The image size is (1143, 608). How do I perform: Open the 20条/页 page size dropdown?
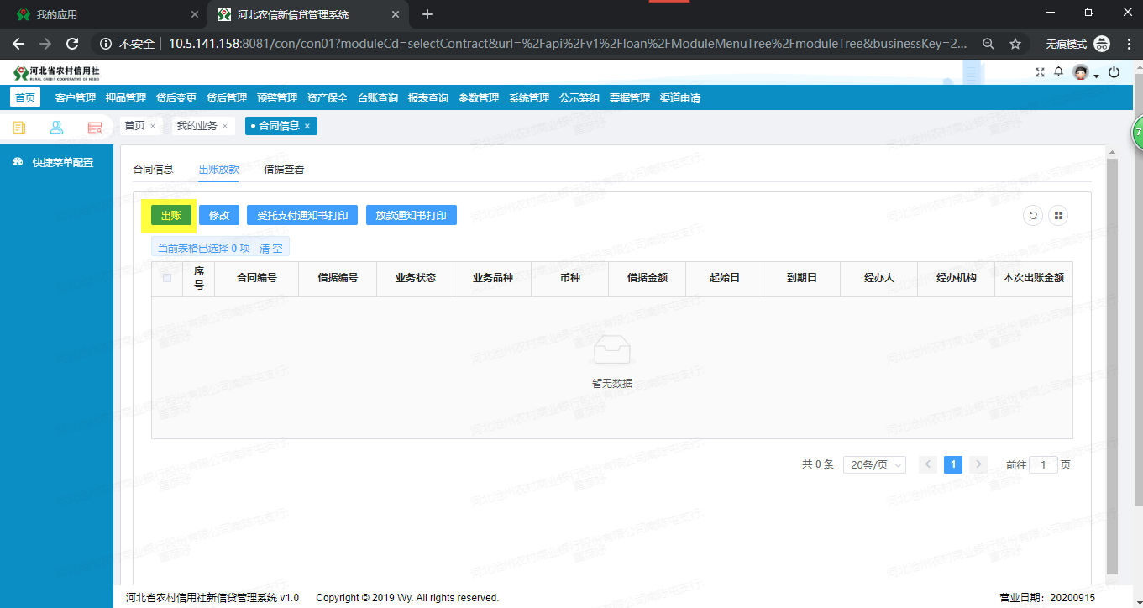[x=873, y=464]
